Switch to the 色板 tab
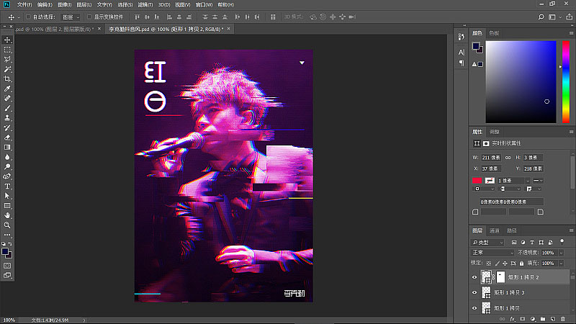The width and height of the screenshot is (576, 324). tap(494, 33)
